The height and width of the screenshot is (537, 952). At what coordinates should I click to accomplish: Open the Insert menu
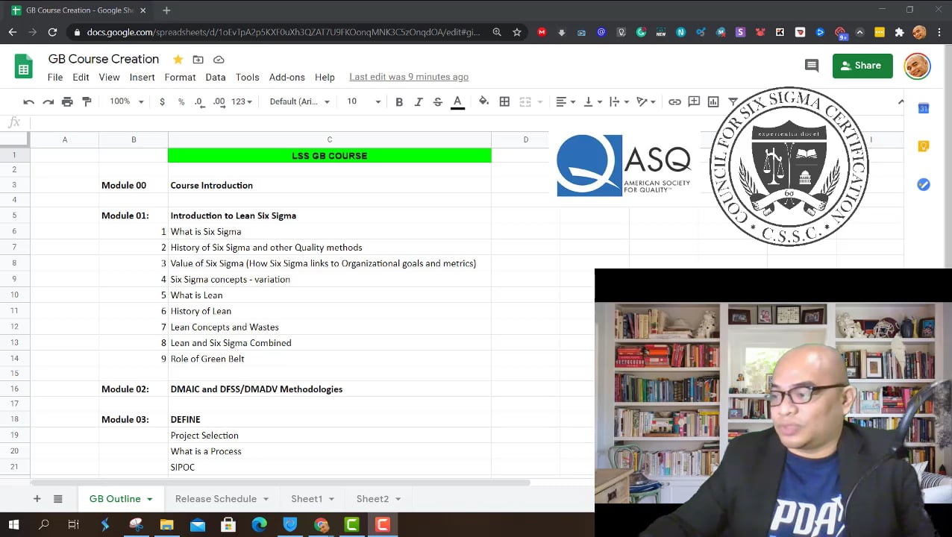[142, 77]
